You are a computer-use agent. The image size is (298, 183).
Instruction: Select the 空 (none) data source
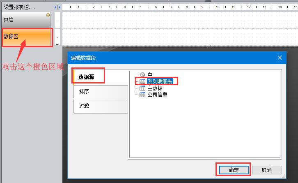point(150,75)
